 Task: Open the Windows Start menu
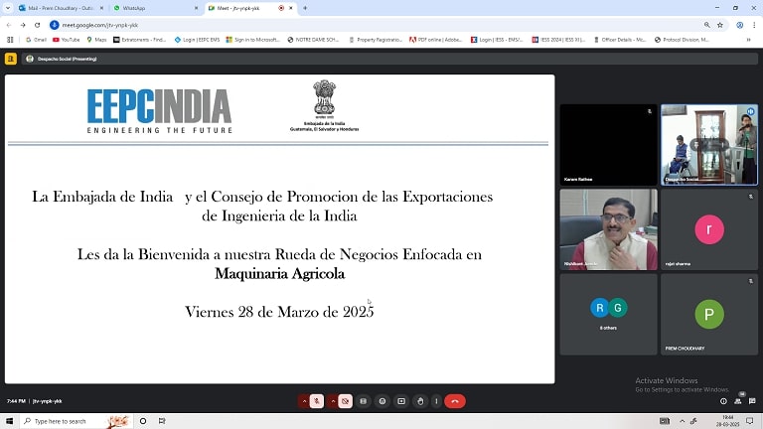(9, 421)
